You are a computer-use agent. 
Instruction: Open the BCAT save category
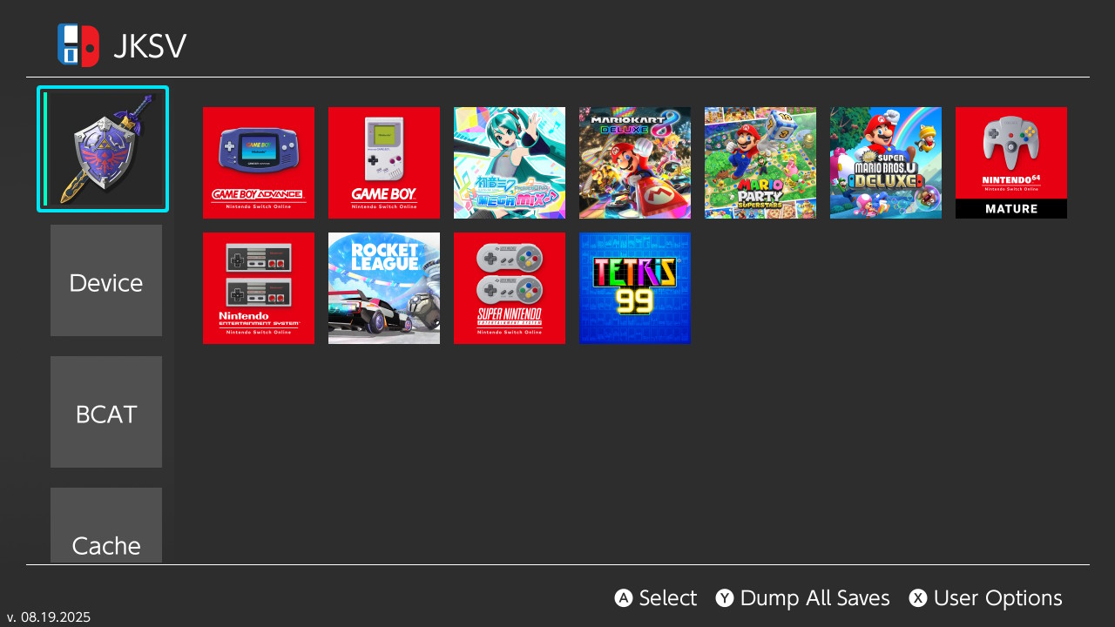click(x=106, y=412)
